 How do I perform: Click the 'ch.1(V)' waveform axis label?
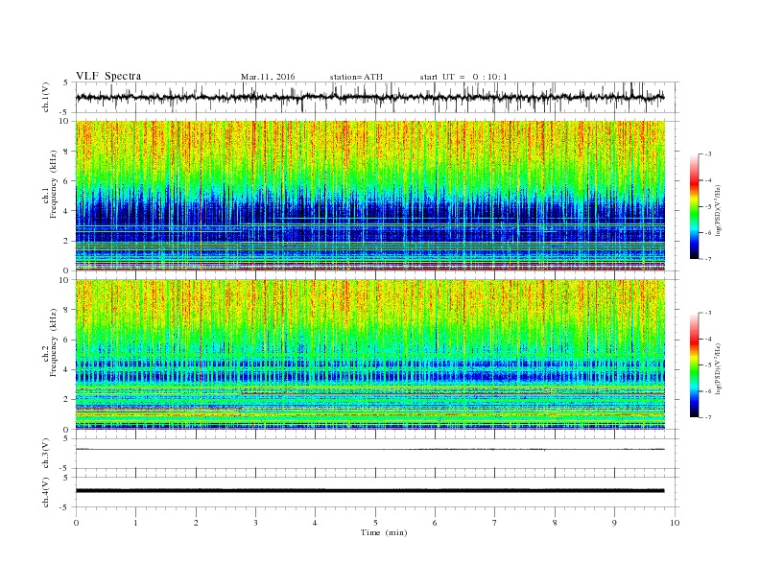pyautogui.click(x=46, y=97)
